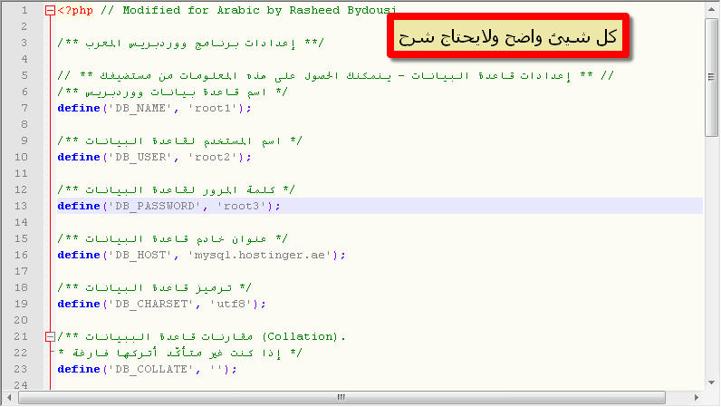Collapse the fold marker on line 21
Viewport: 721px width, 407px height.
point(50,337)
